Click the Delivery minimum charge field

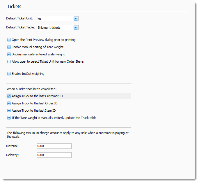[54, 155]
